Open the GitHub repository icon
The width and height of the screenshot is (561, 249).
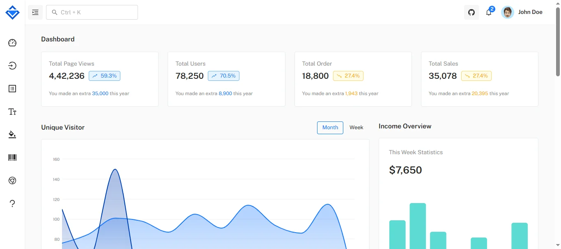[x=471, y=12]
